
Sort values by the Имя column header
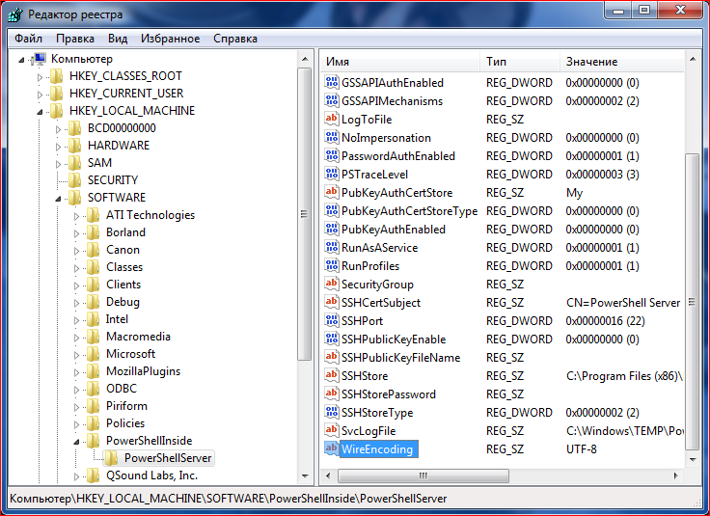[398, 61]
